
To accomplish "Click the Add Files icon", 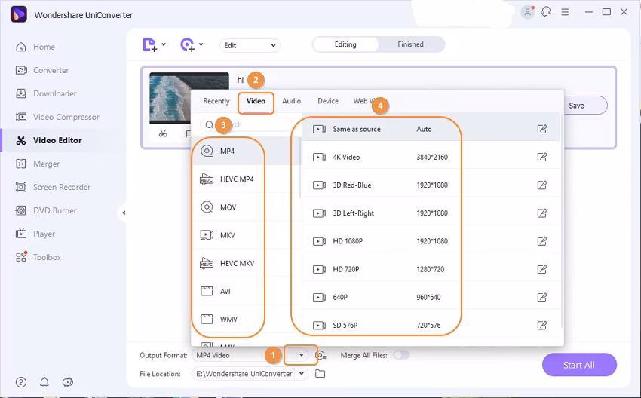I will (149, 44).
